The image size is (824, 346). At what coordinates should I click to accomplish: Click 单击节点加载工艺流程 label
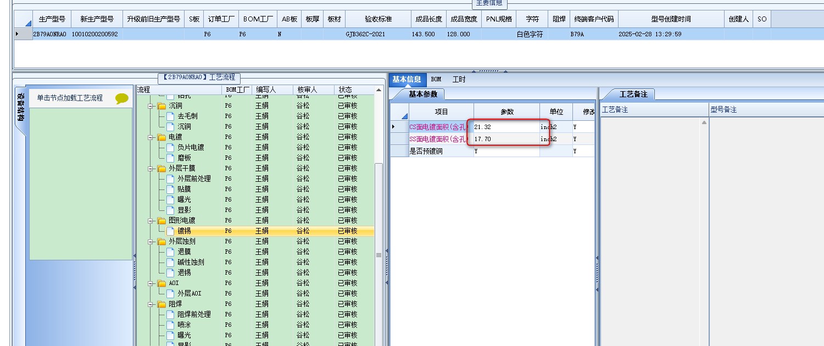[x=70, y=98]
